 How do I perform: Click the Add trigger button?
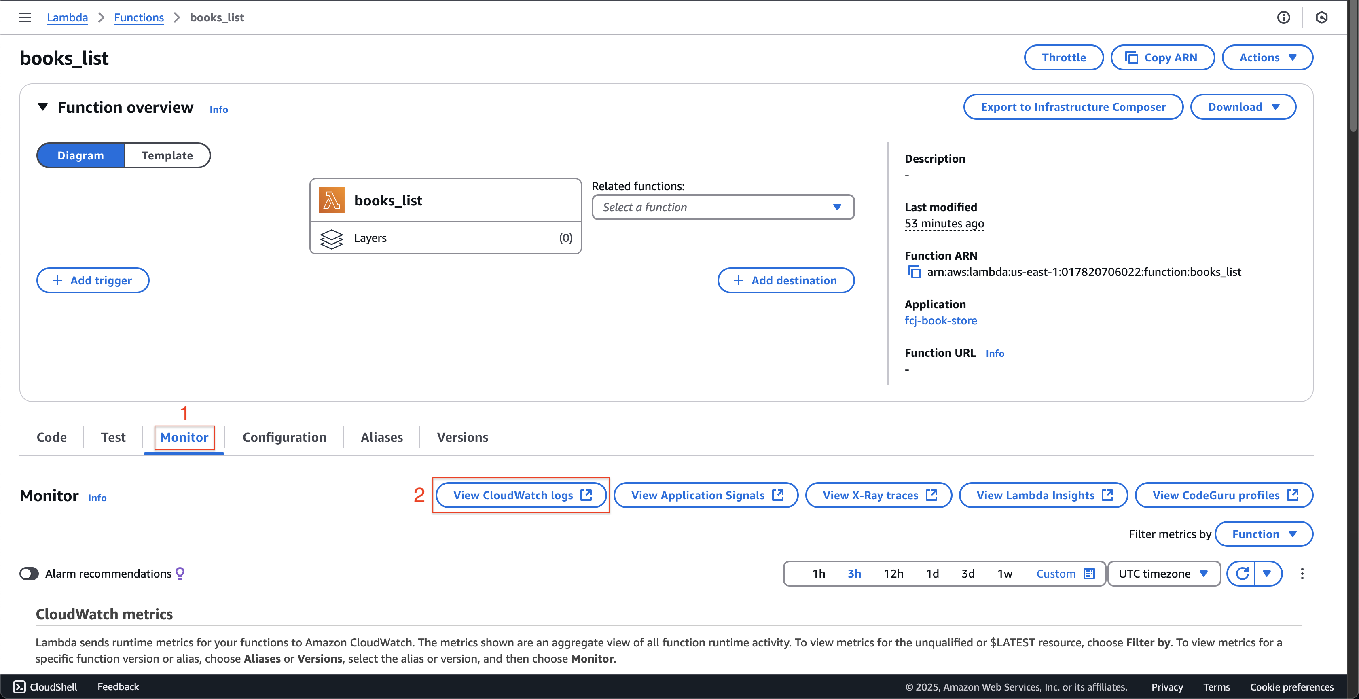(x=93, y=280)
